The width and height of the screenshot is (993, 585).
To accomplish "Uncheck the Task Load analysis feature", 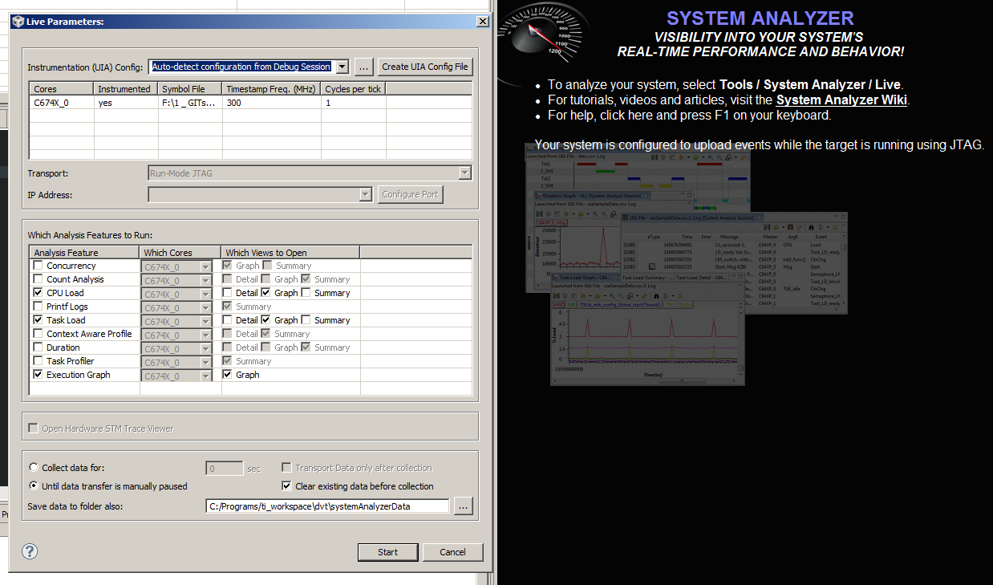I will tap(38, 320).
